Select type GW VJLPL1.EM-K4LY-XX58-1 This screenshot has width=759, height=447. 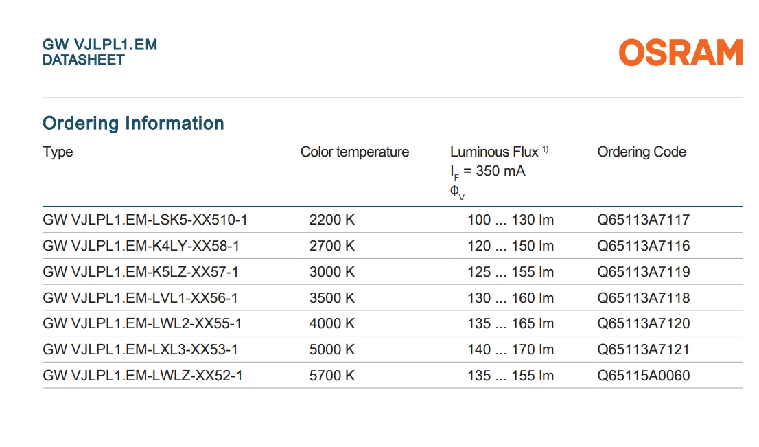click(x=141, y=246)
